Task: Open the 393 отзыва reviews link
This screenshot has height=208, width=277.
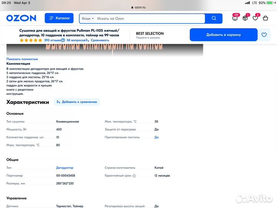Action: 52,40
